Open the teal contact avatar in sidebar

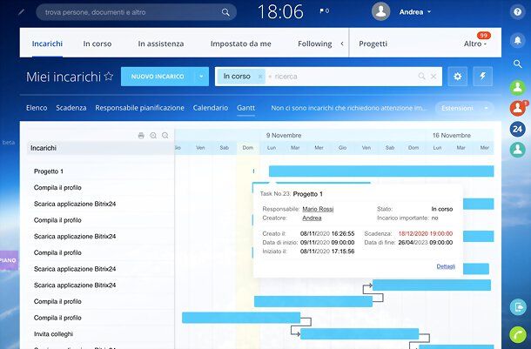point(517,150)
